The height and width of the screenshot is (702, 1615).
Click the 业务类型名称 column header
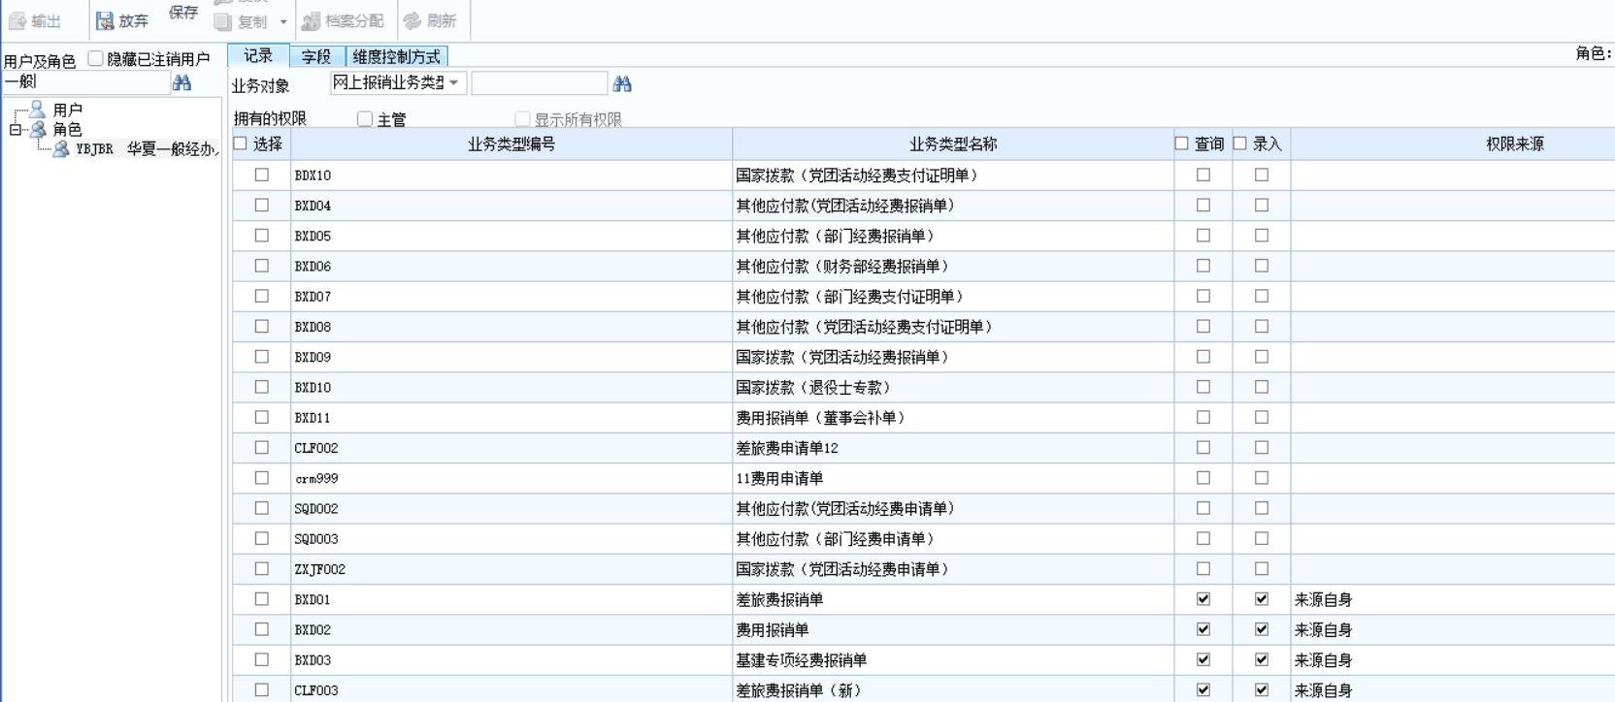pyautogui.click(x=953, y=144)
